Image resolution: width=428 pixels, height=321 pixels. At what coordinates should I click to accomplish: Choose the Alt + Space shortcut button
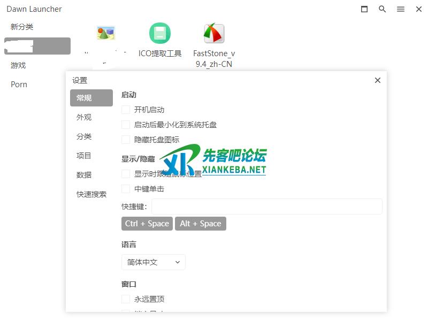[x=201, y=224]
